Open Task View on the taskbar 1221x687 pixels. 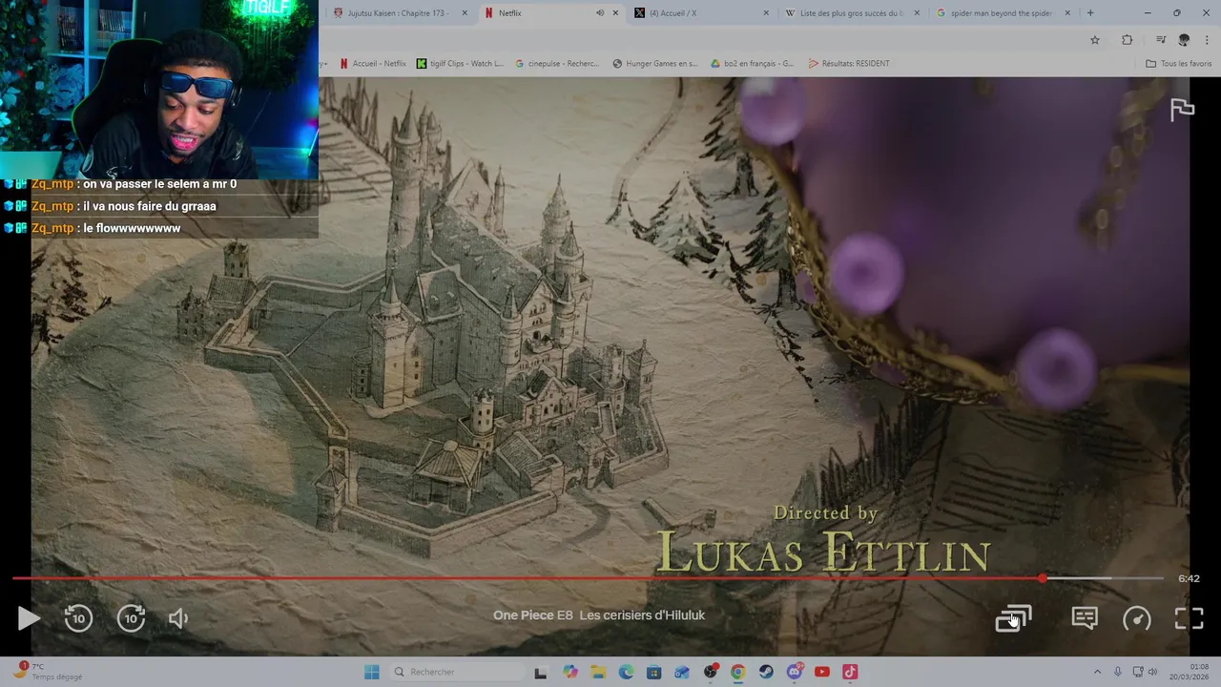click(540, 672)
